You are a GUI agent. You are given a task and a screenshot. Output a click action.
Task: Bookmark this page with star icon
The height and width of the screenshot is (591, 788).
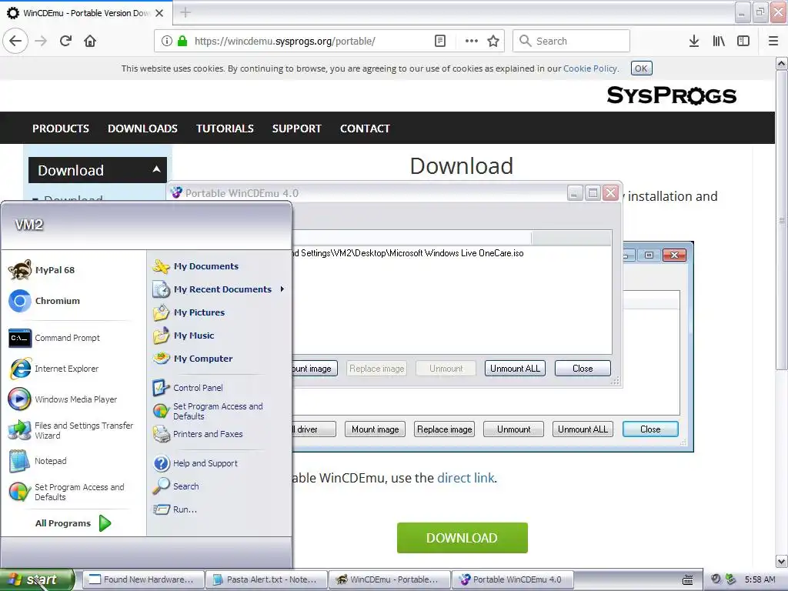tap(493, 42)
